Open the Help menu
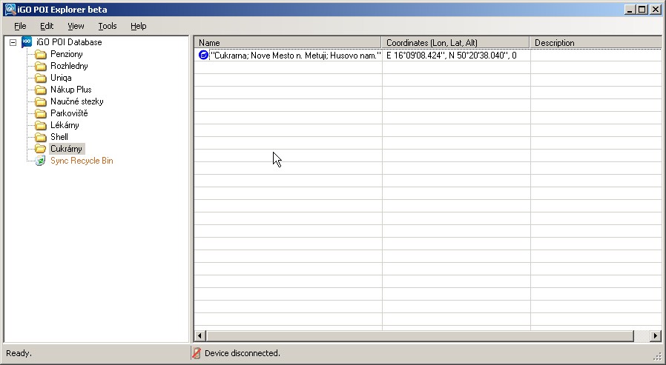The width and height of the screenshot is (666, 365). click(139, 26)
